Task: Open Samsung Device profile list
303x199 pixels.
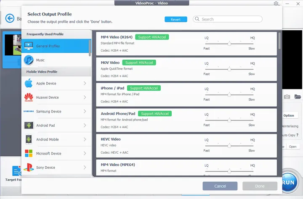Action: [x=56, y=111]
